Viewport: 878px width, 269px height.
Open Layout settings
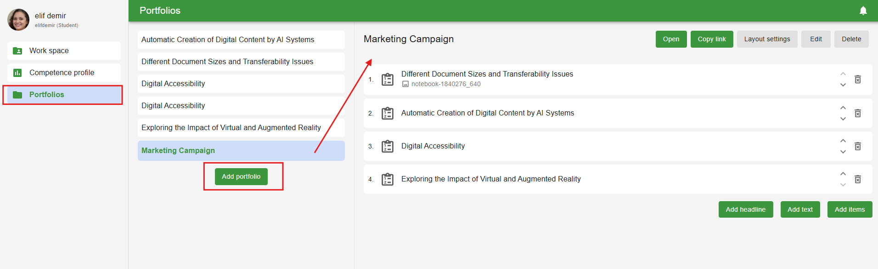[x=767, y=39]
